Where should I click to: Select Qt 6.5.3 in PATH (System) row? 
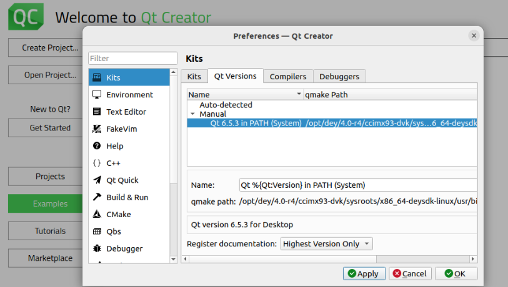[256, 123]
